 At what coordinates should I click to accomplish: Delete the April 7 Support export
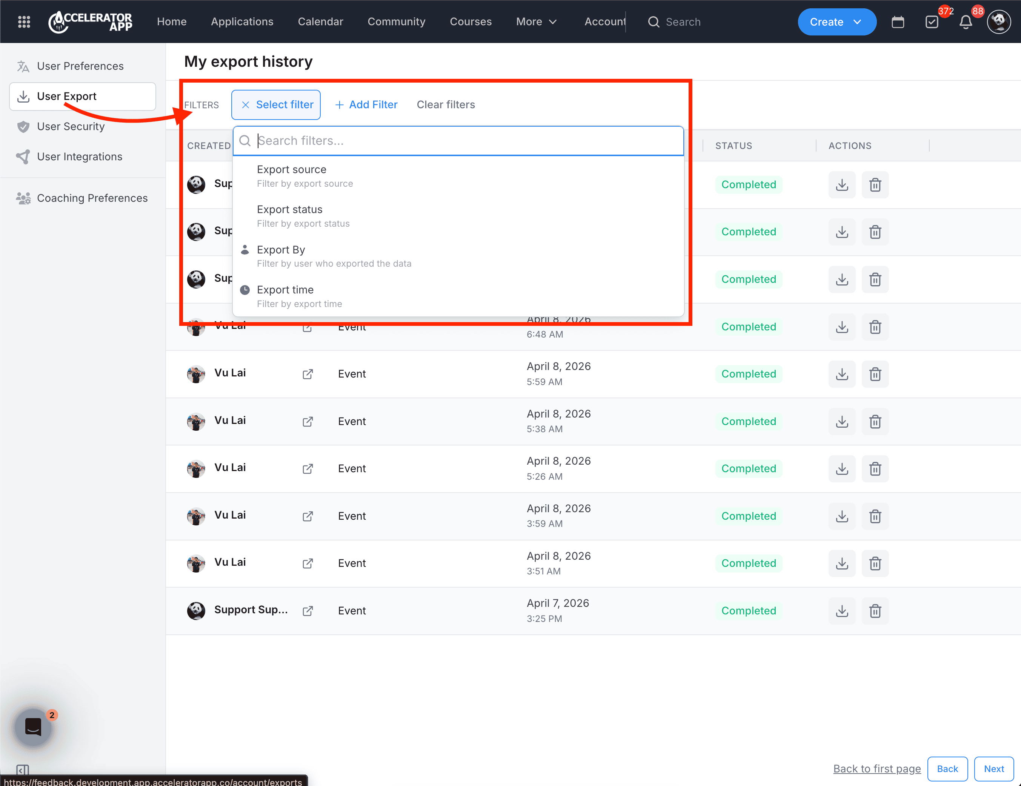pyautogui.click(x=875, y=610)
